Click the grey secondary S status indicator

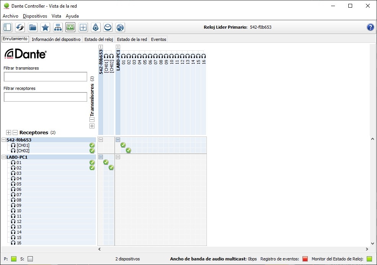click(x=30, y=259)
